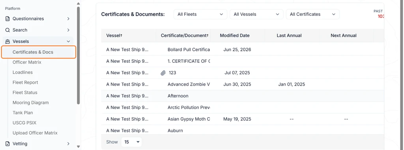Screen dimensions: 404x150
Task: Open Fleet Report
Action: pyautogui.click(x=25, y=82)
